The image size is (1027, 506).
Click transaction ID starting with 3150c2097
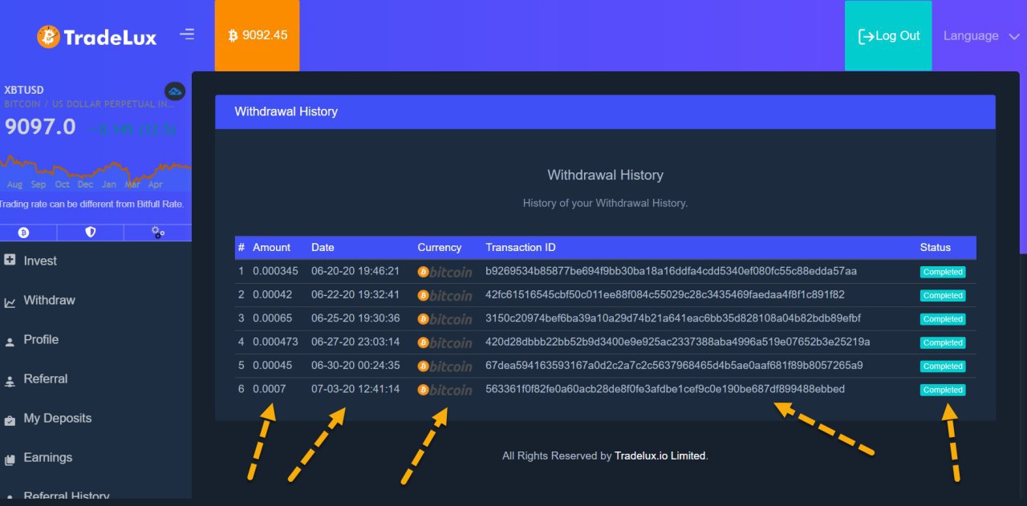673,318
